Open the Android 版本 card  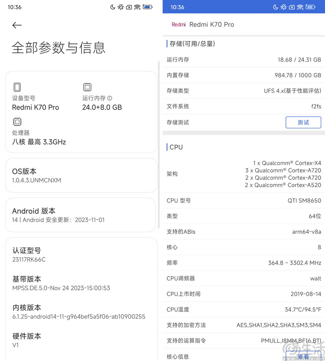[x=80, y=215]
